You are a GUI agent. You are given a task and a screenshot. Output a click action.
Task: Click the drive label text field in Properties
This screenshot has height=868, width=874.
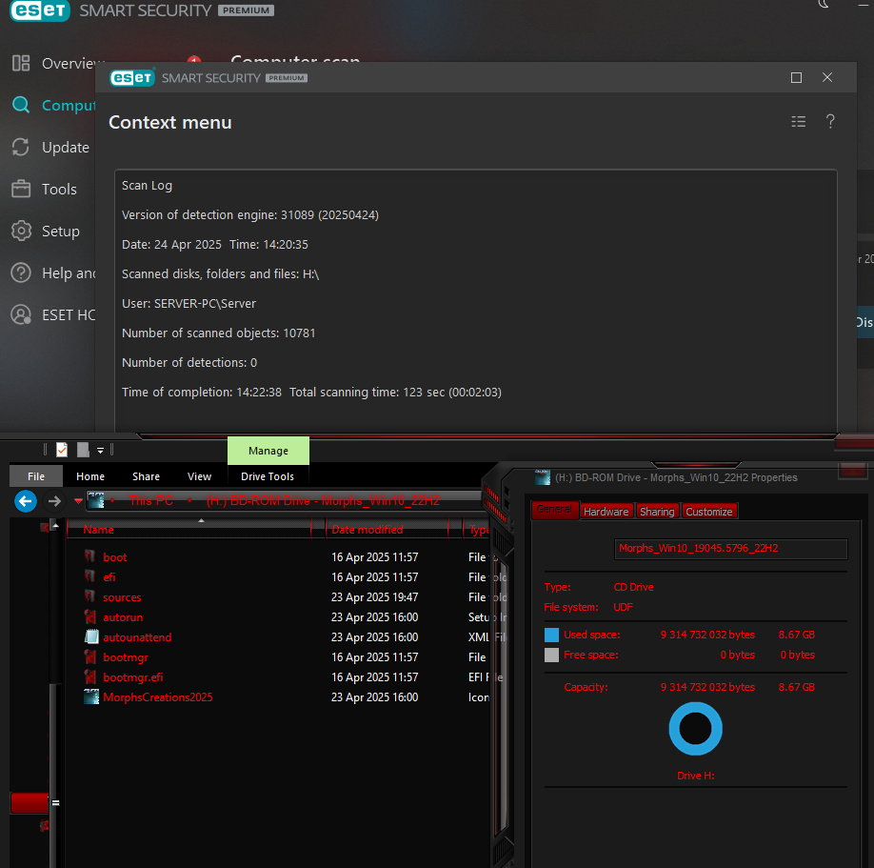tap(731, 549)
